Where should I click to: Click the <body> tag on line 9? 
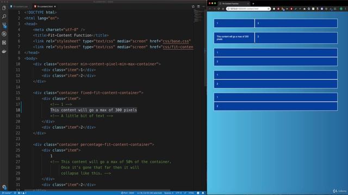coord(31,58)
